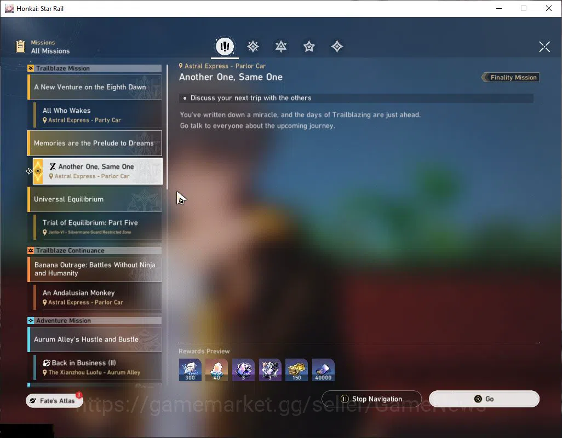Open Fate's Atlas
562x438 pixels.
click(x=54, y=400)
